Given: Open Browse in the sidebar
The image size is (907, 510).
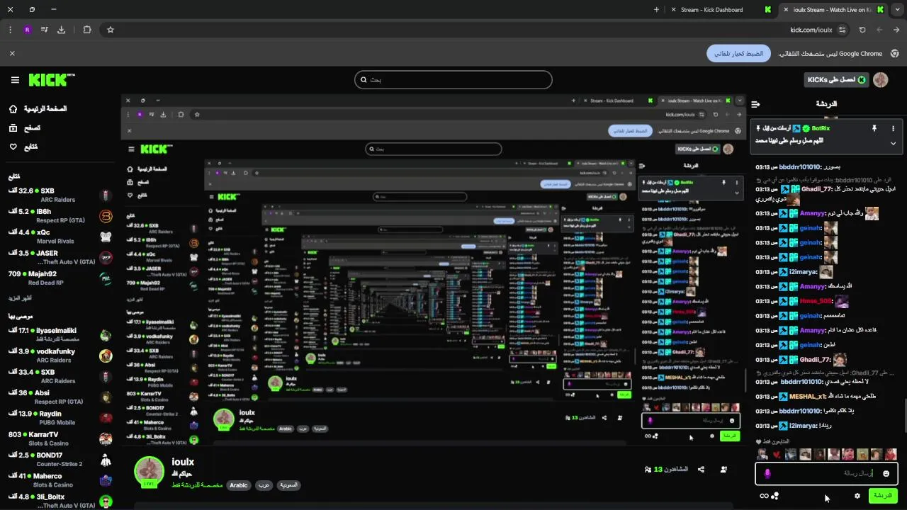Looking at the screenshot, I should (x=25, y=128).
